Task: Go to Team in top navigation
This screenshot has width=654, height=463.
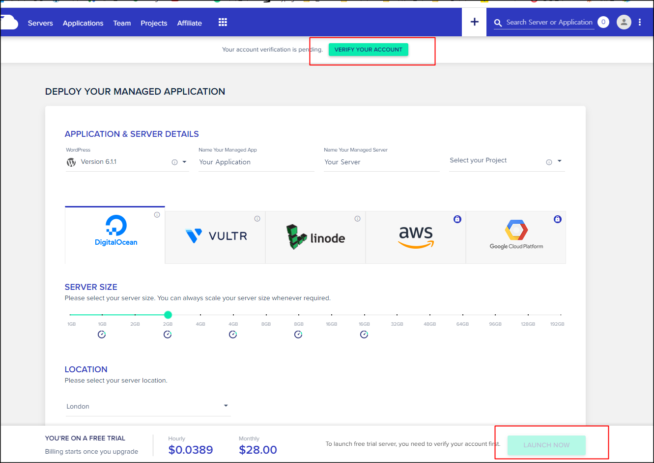Action: click(x=122, y=23)
